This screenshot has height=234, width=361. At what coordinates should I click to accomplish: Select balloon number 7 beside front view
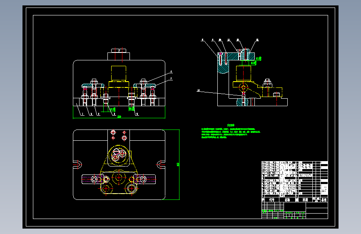171,79
